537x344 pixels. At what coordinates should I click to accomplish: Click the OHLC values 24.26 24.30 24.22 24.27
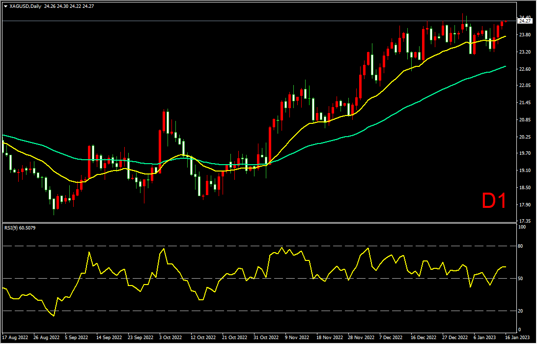coord(69,6)
